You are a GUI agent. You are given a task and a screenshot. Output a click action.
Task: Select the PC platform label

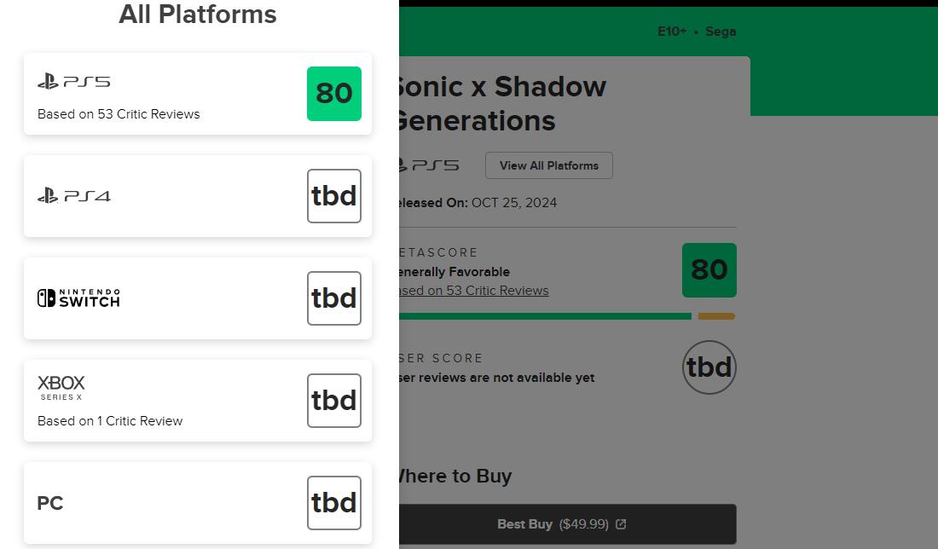coord(50,503)
